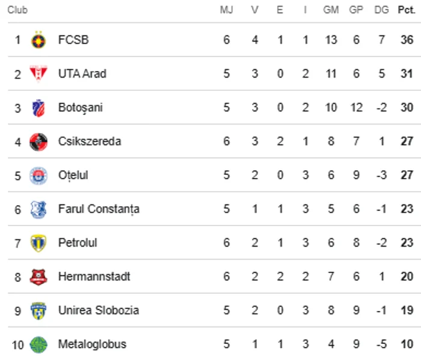Viewport: 421px width, 359px height.
Task: Click the Farul Constanța team name
Action: pos(99,209)
